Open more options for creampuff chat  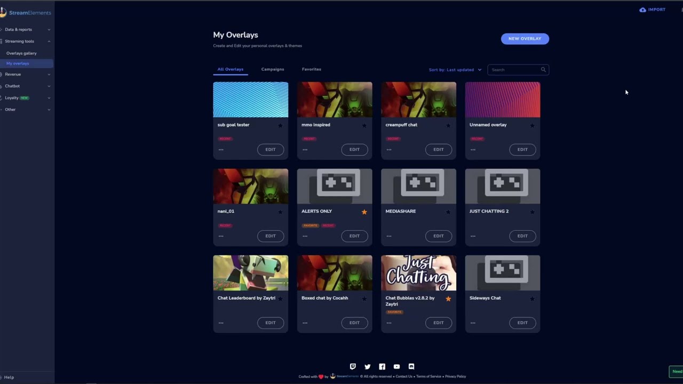[x=389, y=149]
